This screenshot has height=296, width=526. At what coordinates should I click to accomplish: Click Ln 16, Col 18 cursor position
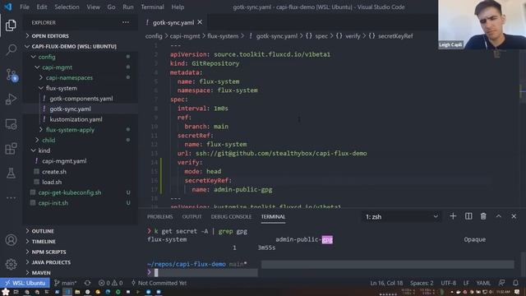386,283
